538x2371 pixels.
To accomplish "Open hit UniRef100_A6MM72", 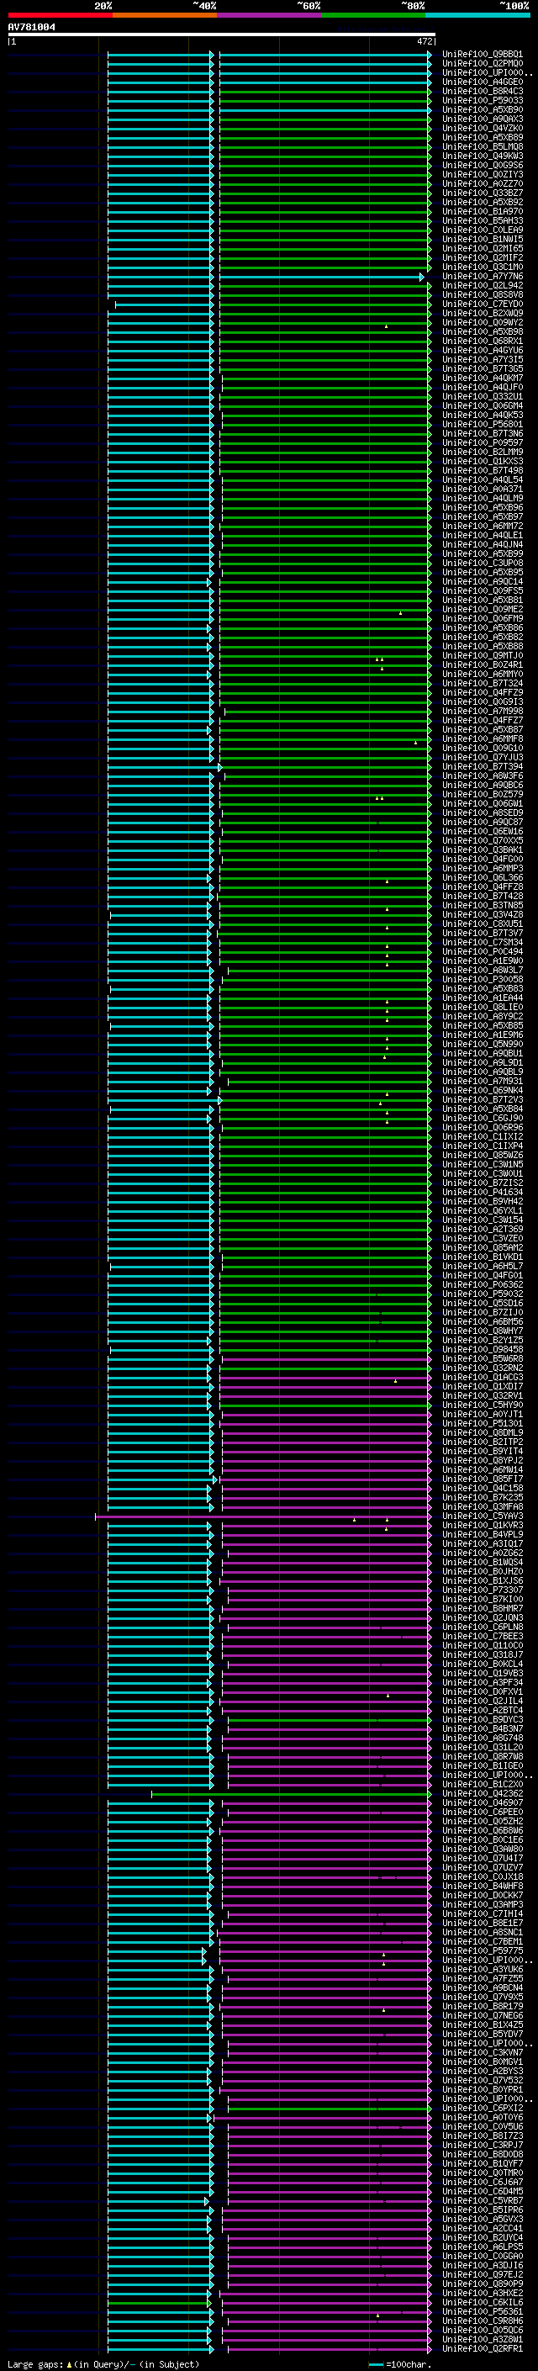I will [x=483, y=527].
